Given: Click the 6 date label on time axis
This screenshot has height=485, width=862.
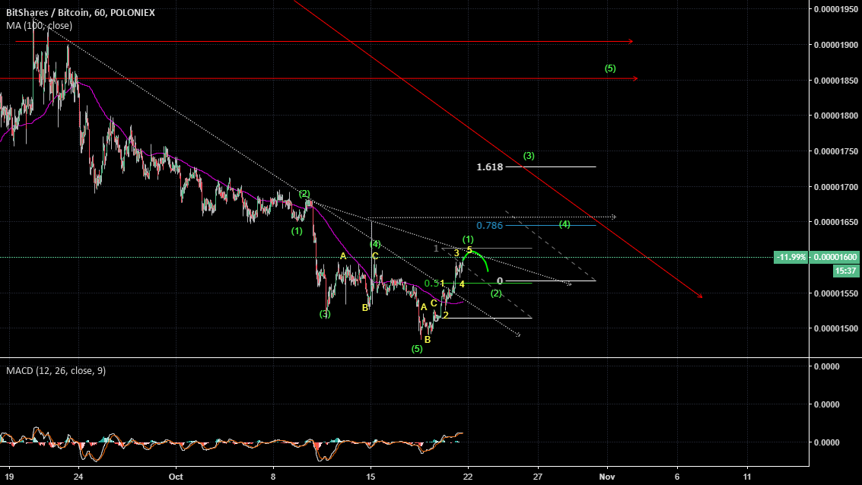Looking at the screenshot, I should (676, 476).
